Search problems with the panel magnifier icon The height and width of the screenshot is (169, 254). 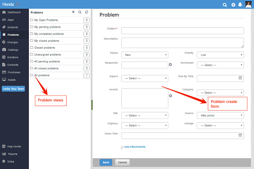click(x=80, y=12)
